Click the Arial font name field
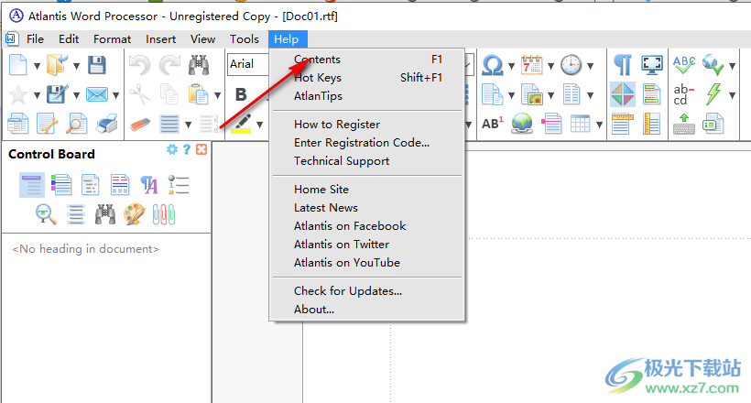 [x=246, y=64]
